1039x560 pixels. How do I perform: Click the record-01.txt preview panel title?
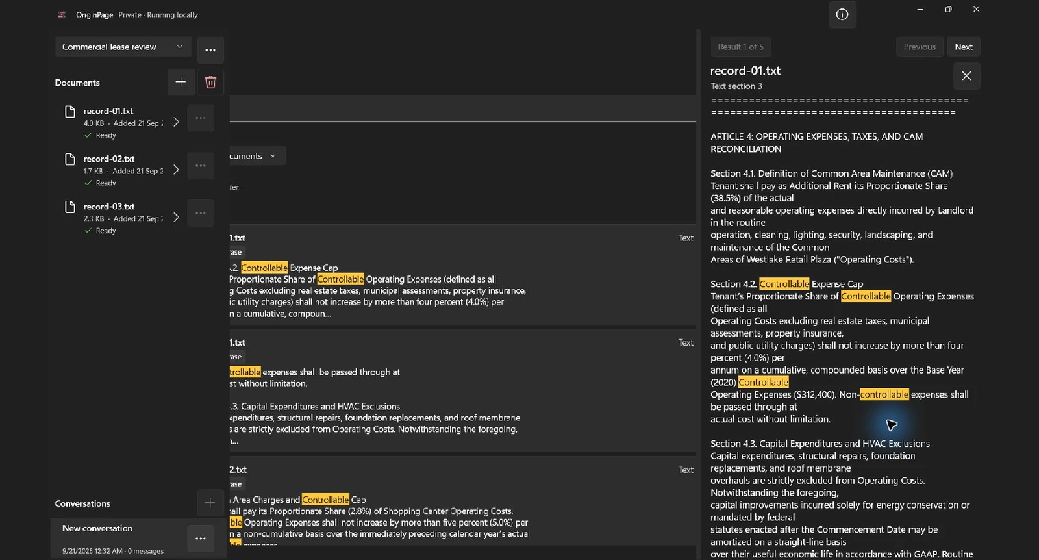745,71
